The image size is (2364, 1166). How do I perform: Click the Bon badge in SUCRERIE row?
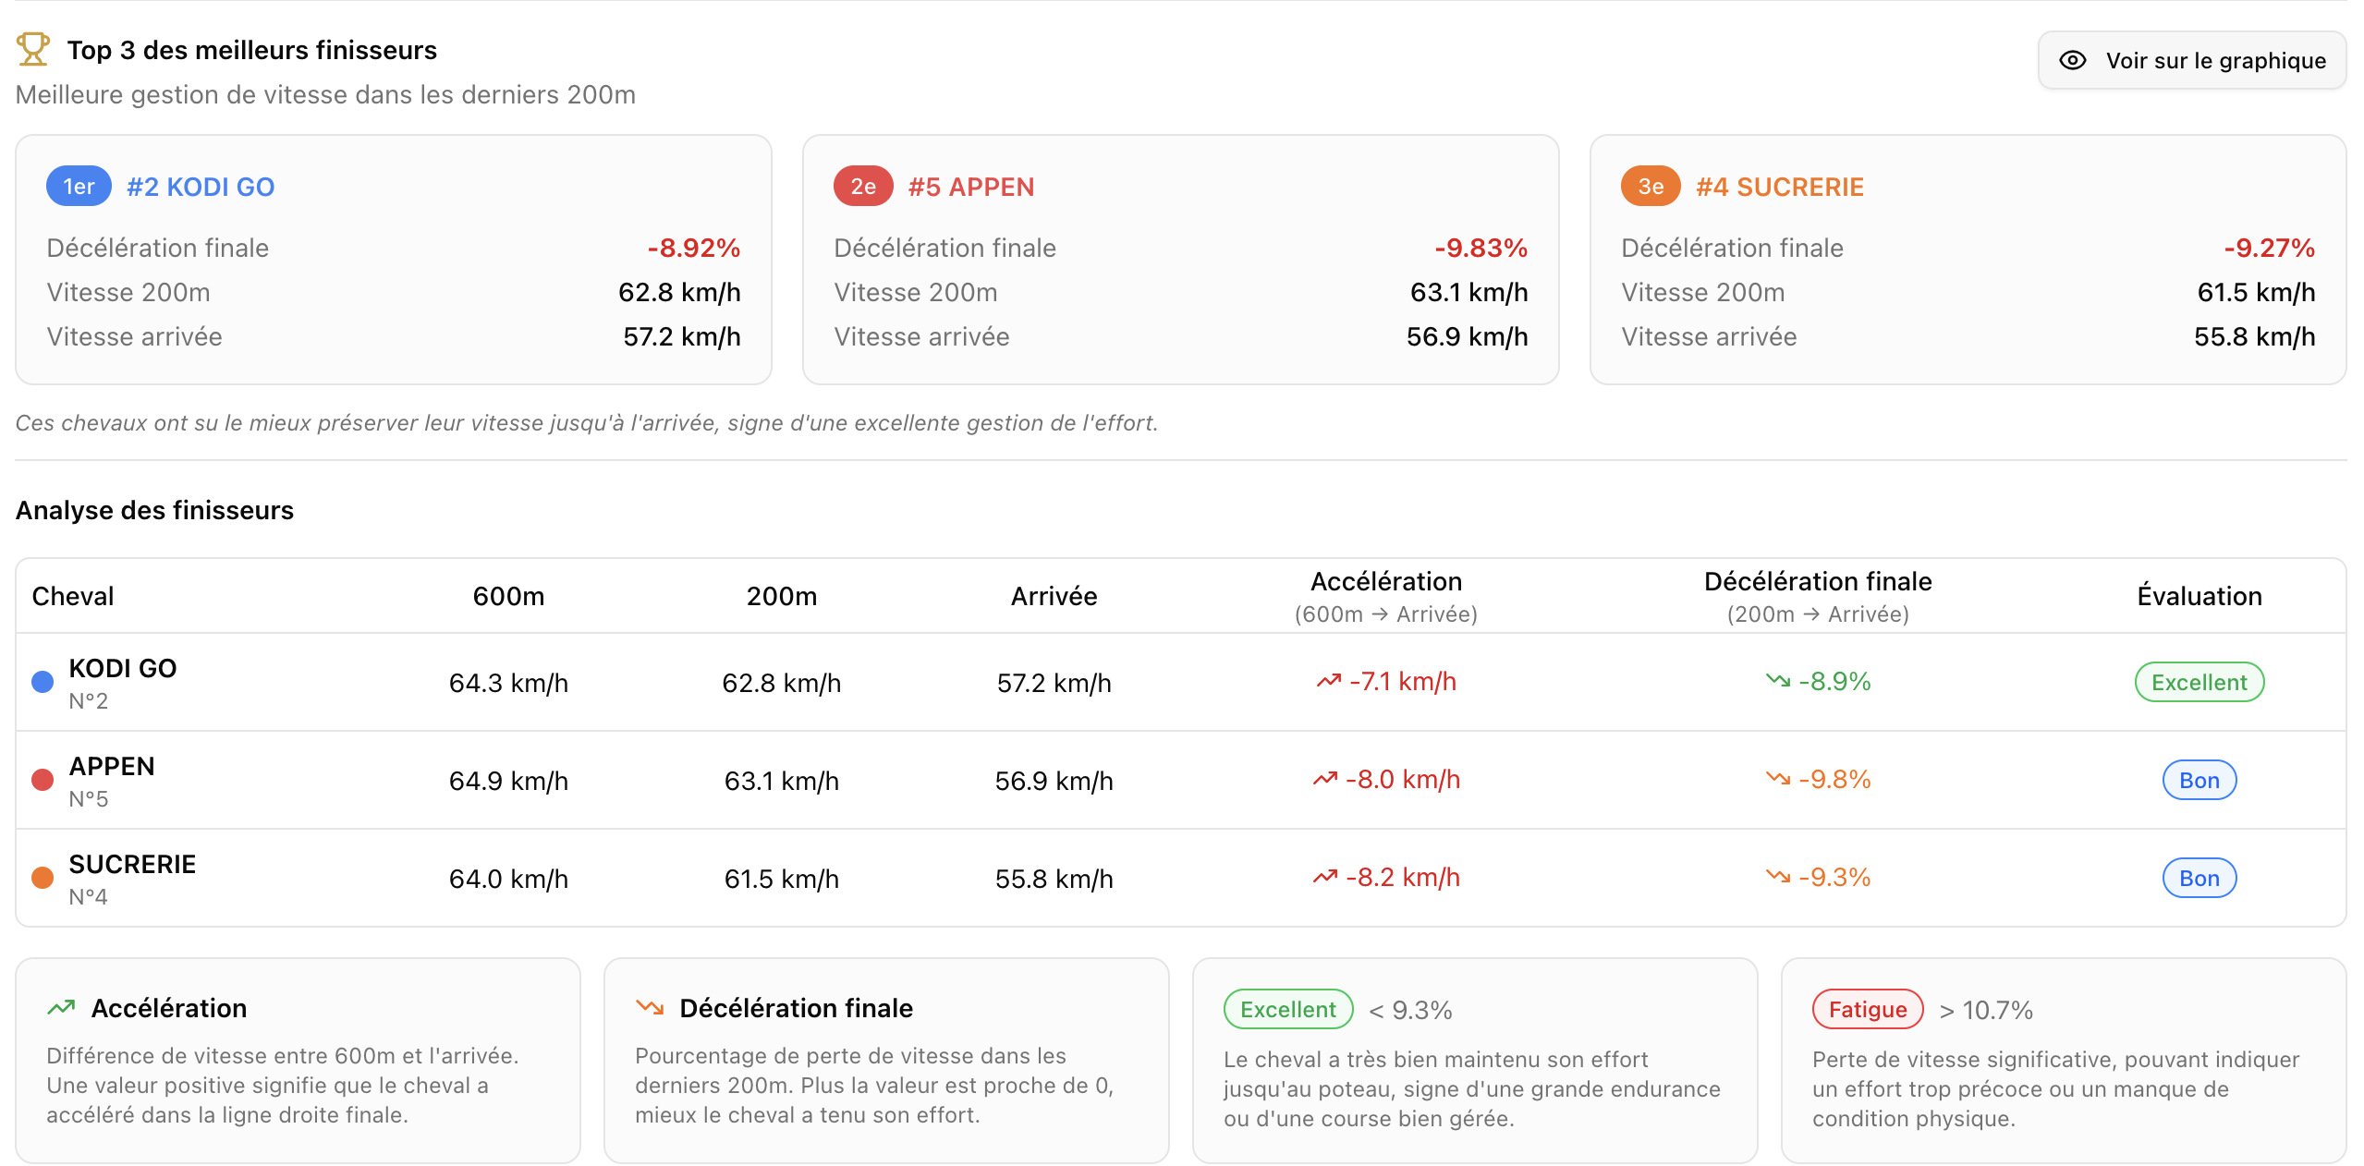point(2198,878)
